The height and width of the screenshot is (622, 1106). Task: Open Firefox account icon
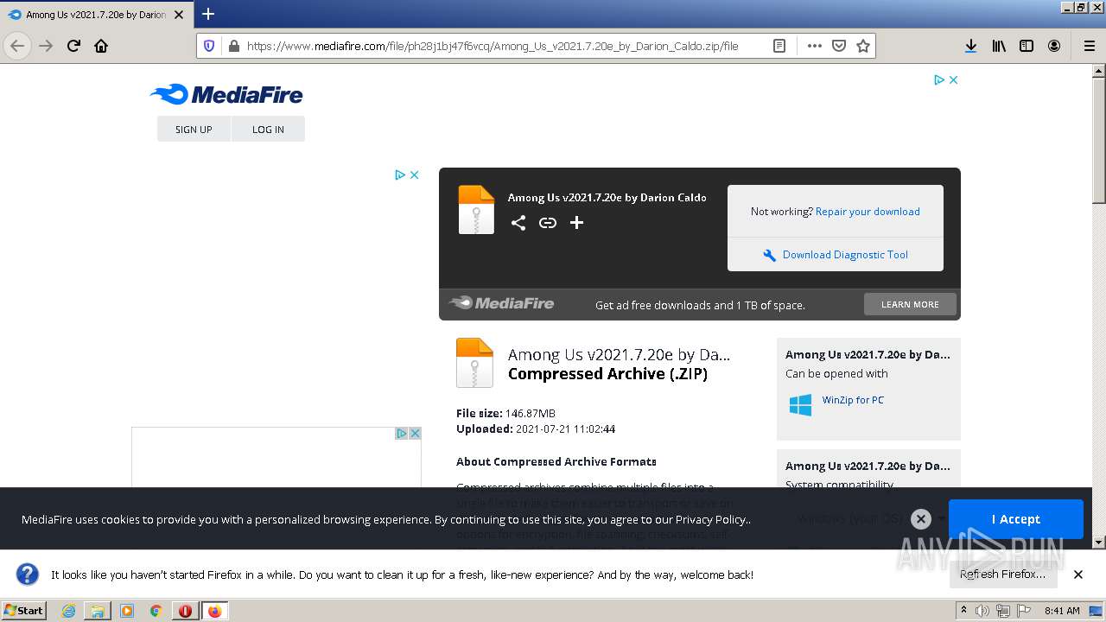(1054, 46)
